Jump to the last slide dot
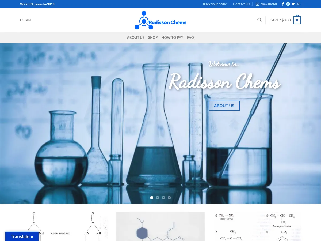The image size is (321, 241). (x=169, y=197)
